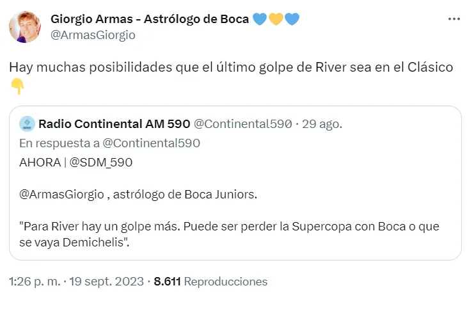Click the first blue heart emoji in name
Image resolution: width=467 pixels, height=320 pixels.
(x=260, y=19)
